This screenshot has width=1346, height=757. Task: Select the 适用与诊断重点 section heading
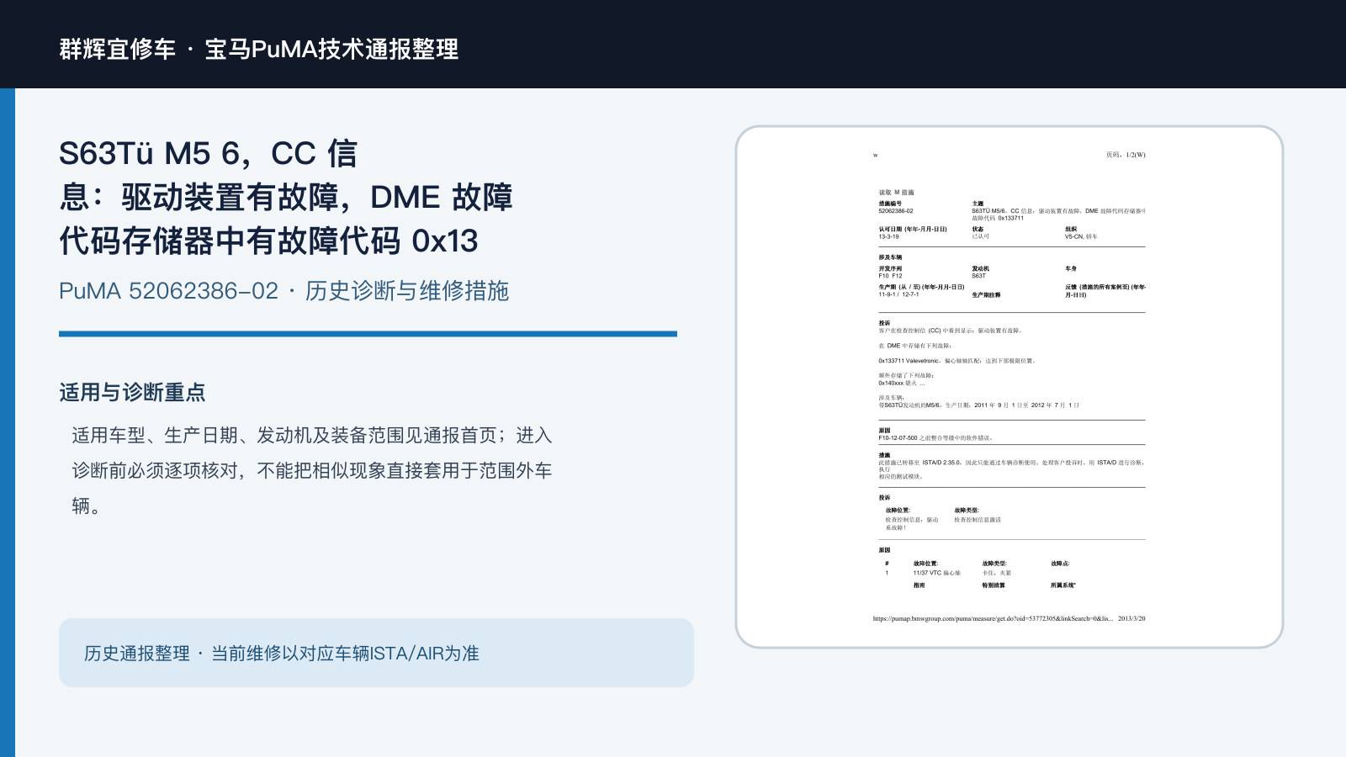pos(132,393)
